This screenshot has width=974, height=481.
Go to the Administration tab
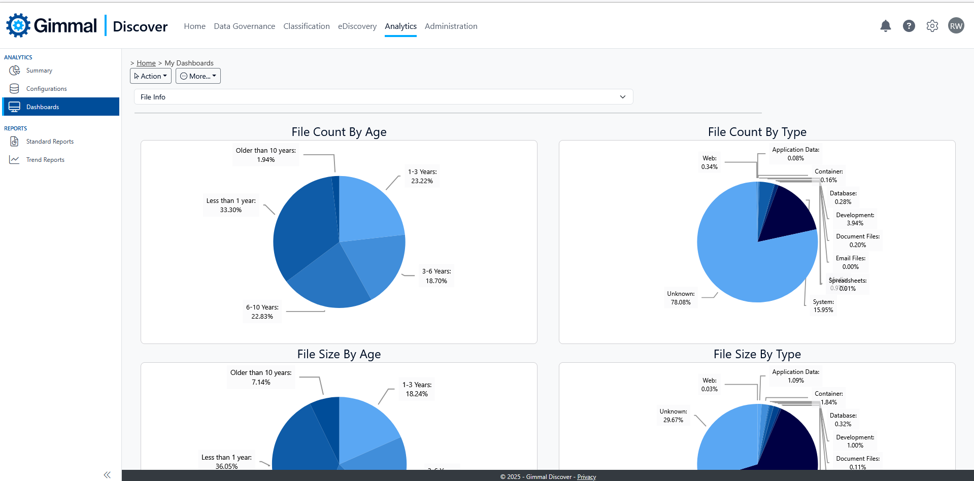pyautogui.click(x=451, y=26)
